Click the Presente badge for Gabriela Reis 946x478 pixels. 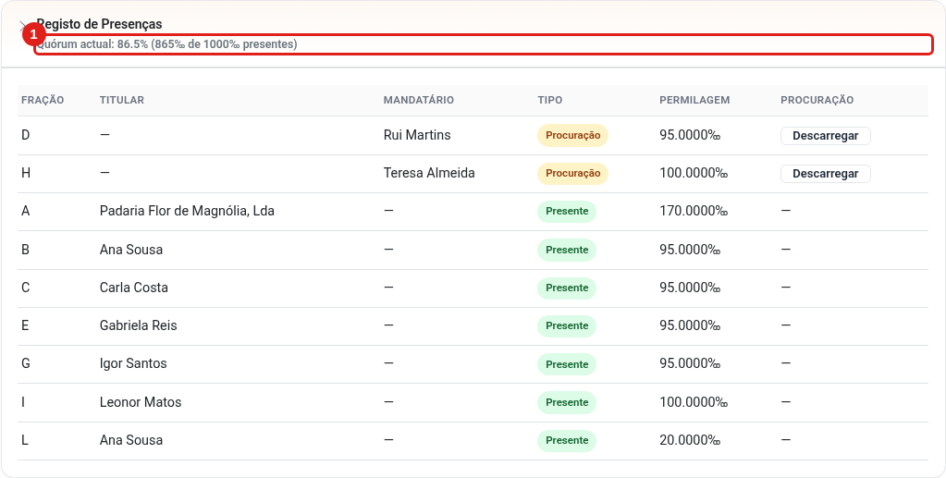(x=567, y=325)
